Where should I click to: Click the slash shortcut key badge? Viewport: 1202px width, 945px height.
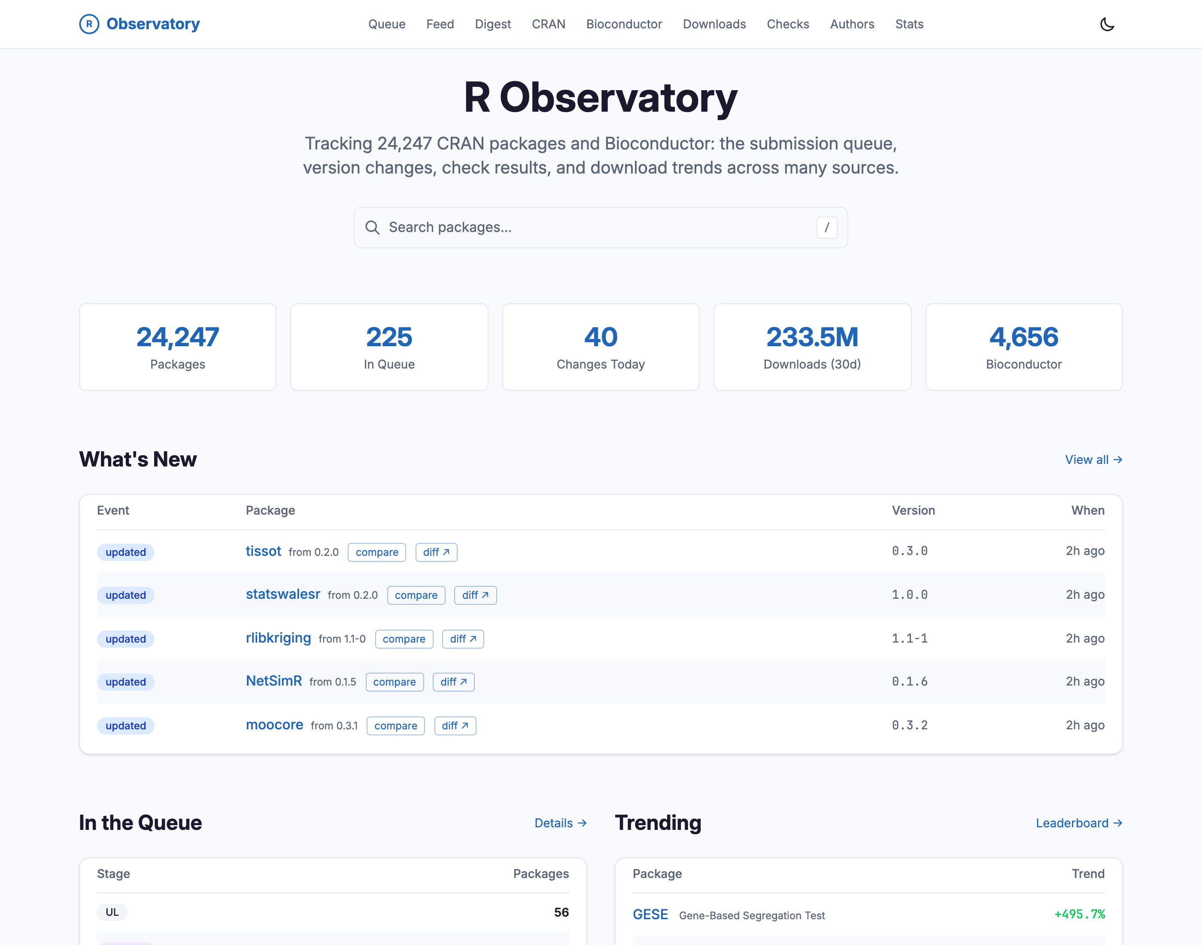pos(826,227)
